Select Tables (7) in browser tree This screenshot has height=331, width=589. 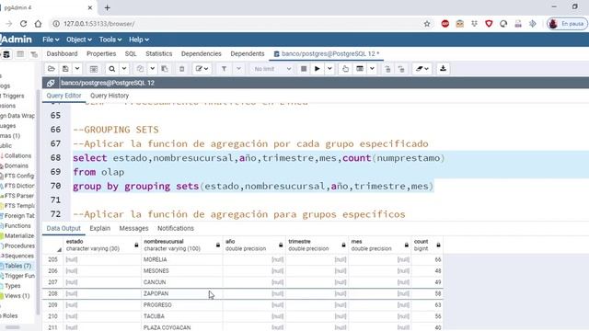click(x=17, y=266)
